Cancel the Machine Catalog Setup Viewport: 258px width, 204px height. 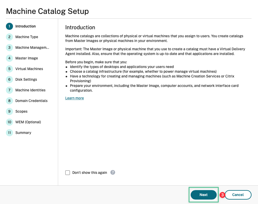tap(238, 195)
